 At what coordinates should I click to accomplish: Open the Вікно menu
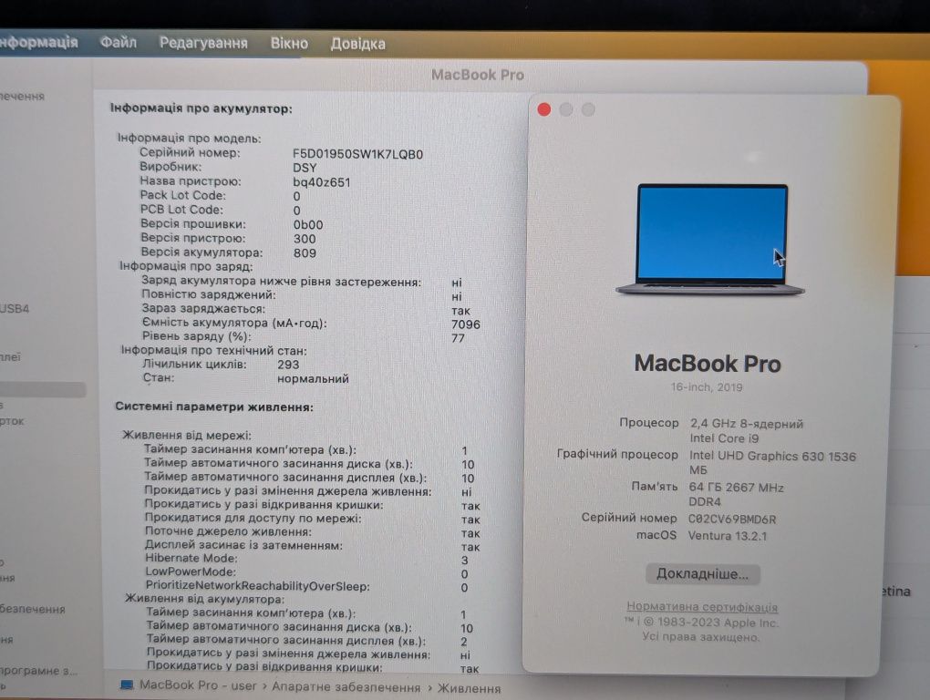click(x=289, y=43)
